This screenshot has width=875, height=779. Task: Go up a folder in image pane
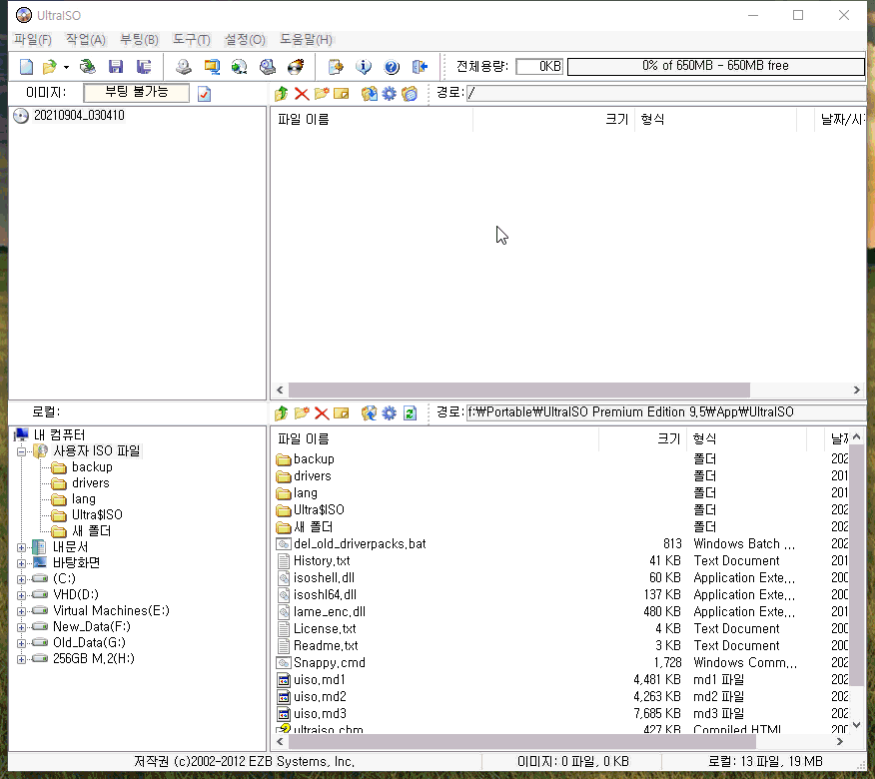[x=282, y=93]
